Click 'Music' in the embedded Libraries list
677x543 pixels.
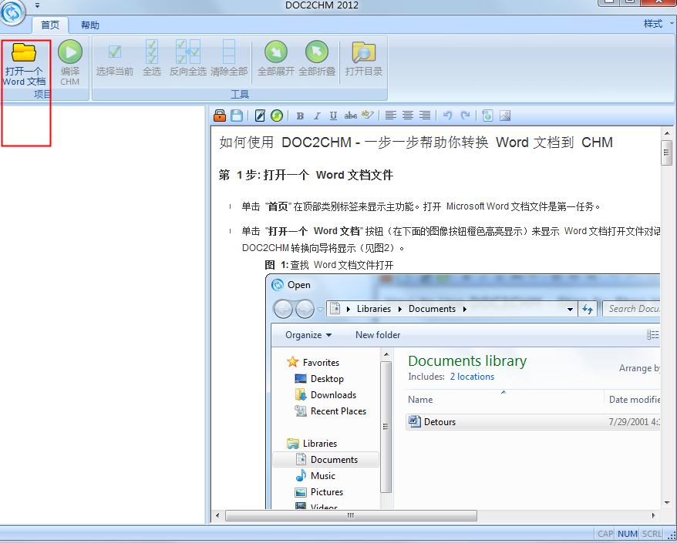pos(323,476)
